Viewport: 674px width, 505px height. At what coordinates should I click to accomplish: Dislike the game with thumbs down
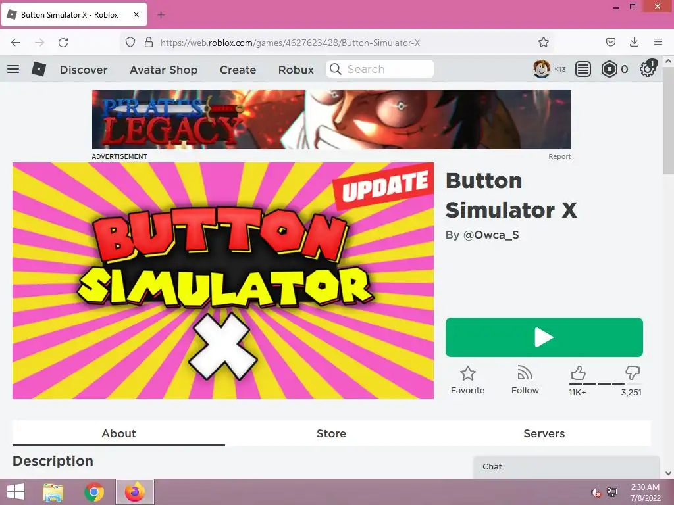pyautogui.click(x=633, y=373)
